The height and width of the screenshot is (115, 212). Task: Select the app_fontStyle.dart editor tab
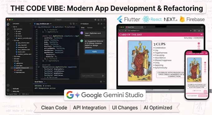tap(43, 24)
